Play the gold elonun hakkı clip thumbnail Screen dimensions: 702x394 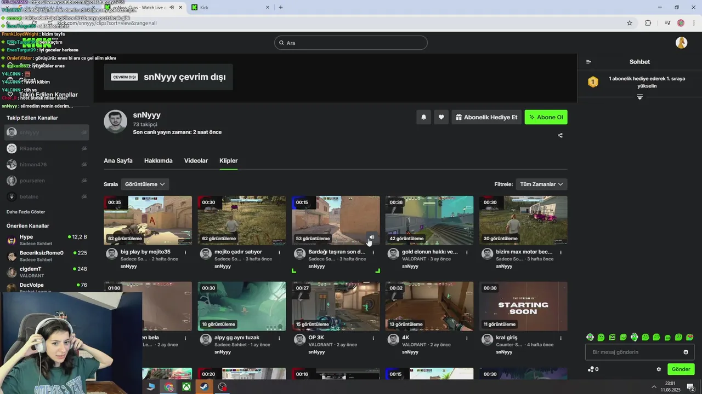click(x=429, y=221)
